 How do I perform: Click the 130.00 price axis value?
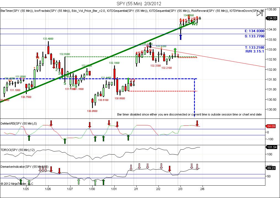coord(272,109)
